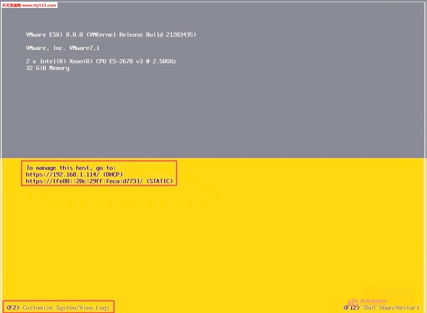
Task: Click the '32 GiB Memory' line
Action: tap(48, 68)
